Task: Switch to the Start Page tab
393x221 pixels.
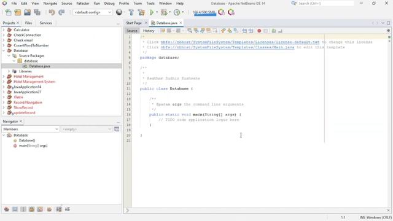Action: (134, 23)
